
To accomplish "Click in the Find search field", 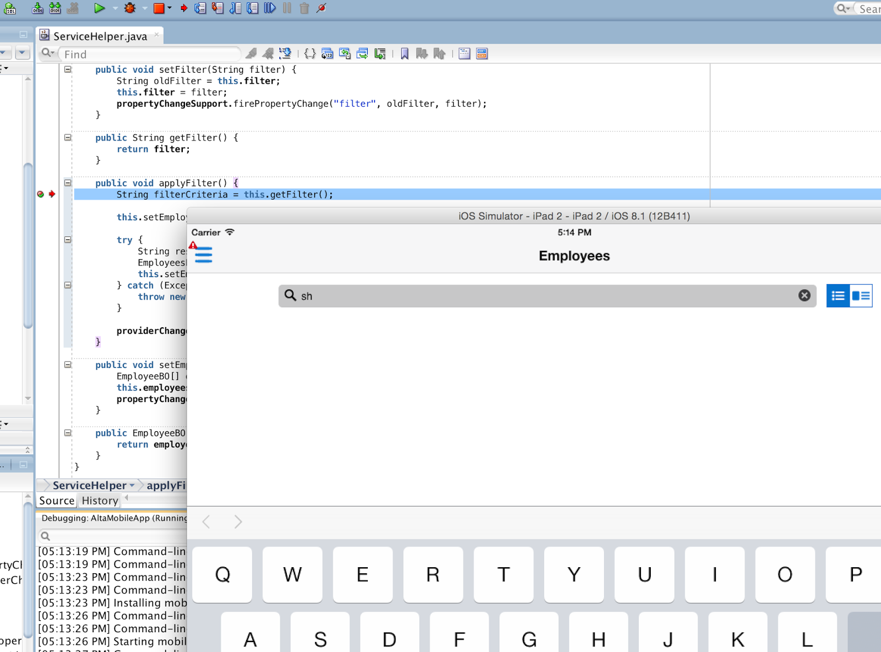I will (150, 54).
